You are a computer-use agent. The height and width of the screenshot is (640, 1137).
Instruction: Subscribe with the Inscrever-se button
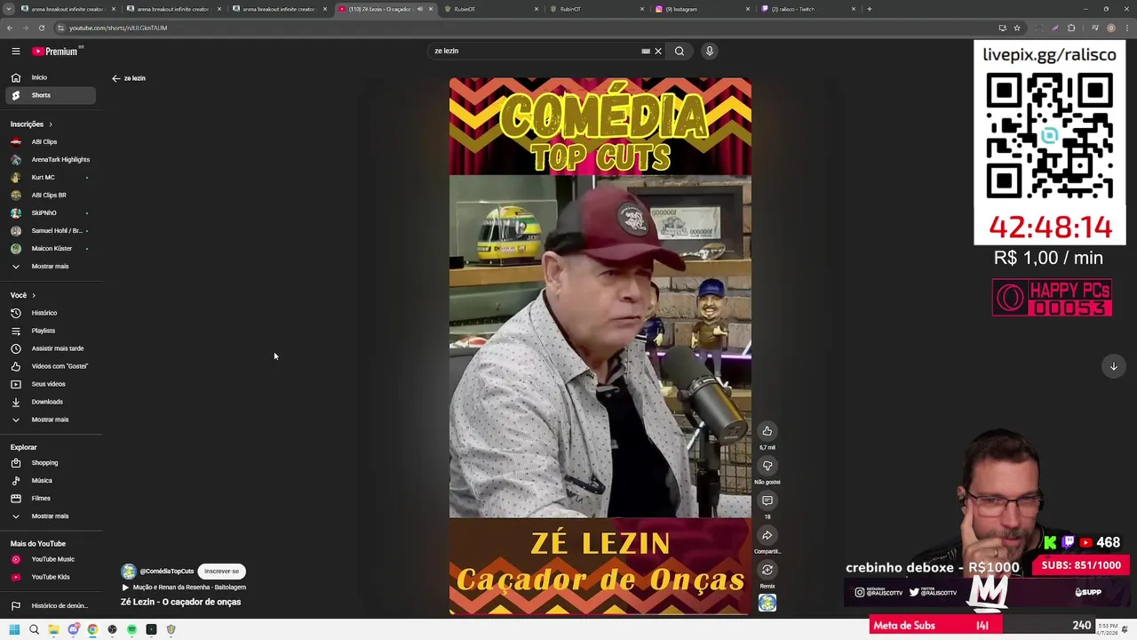click(x=221, y=572)
